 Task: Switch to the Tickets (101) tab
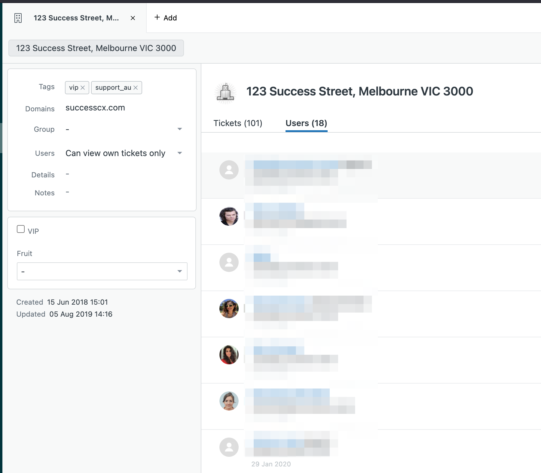[238, 123]
